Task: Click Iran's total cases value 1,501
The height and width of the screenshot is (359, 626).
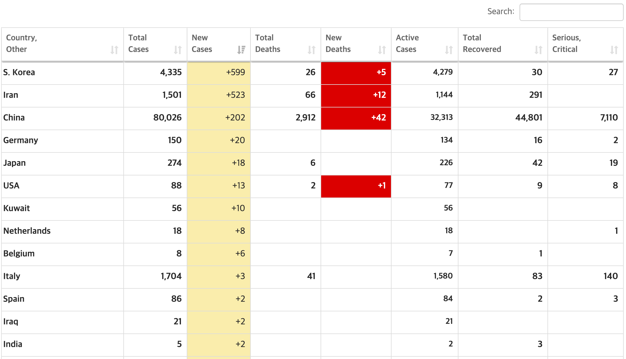Action: pyautogui.click(x=172, y=95)
